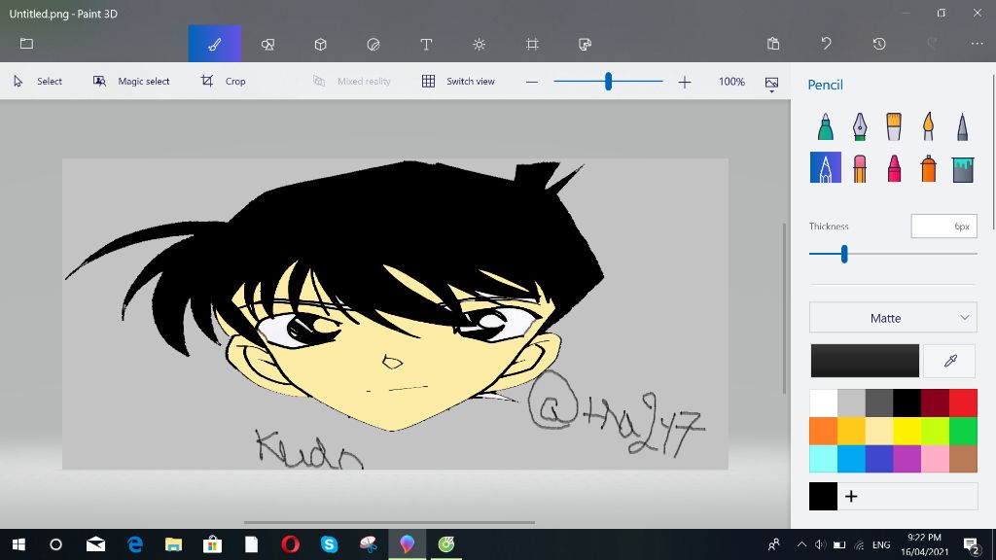Open the 2D shapes tab

267,44
